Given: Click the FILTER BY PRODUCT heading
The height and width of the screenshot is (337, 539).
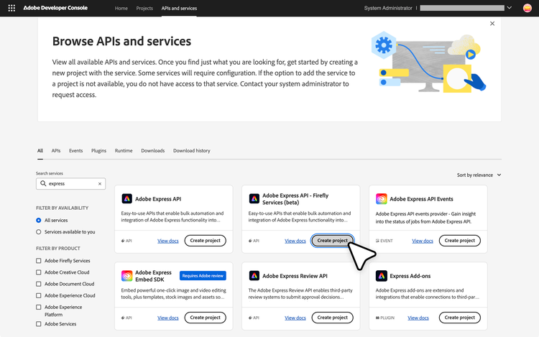Looking at the screenshot, I should [58, 249].
